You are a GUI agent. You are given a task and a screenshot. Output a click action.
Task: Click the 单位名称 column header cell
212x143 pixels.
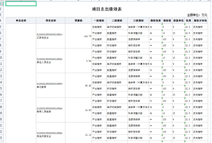(21, 20)
